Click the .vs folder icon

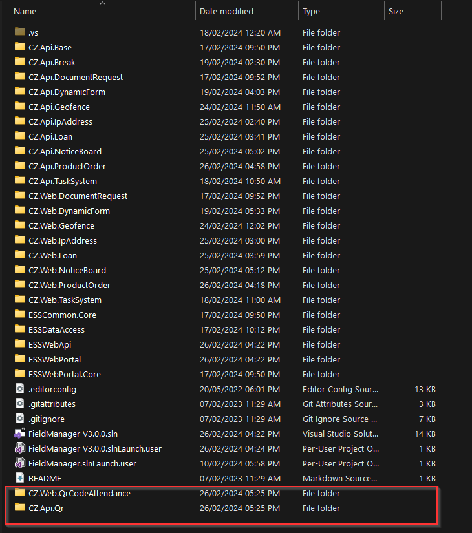[20, 32]
